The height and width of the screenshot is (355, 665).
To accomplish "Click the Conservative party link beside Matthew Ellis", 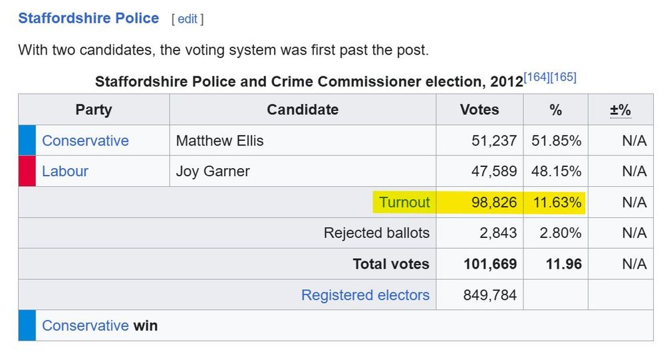I will (85, 141).
